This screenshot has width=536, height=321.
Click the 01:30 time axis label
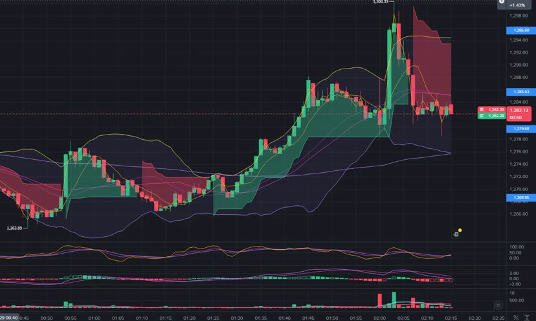coord(237,318)
